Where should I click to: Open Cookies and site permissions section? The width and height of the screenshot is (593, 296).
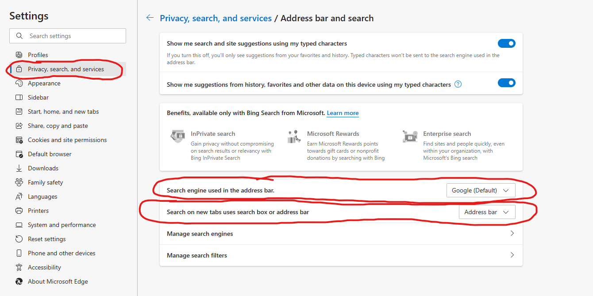point(68,140)
